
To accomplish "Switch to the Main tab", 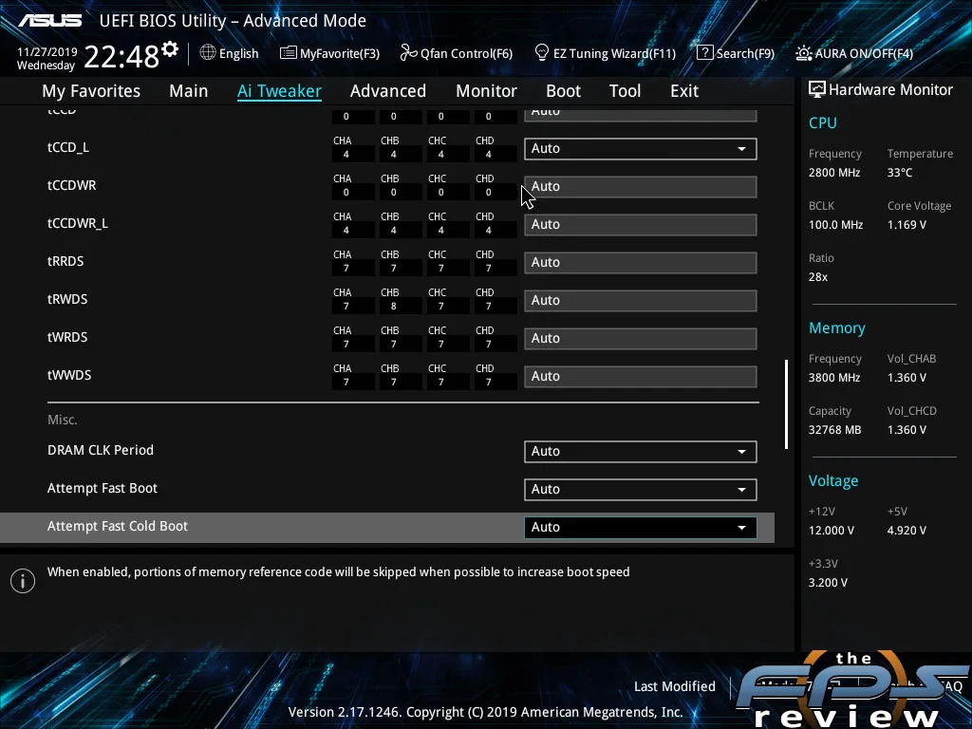I will click(189, 91).
